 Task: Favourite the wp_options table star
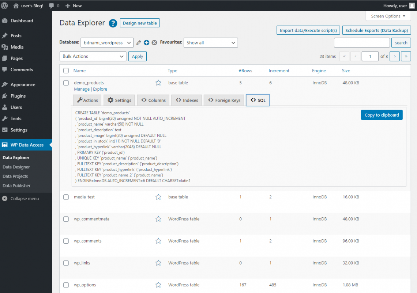coord(158,285)
